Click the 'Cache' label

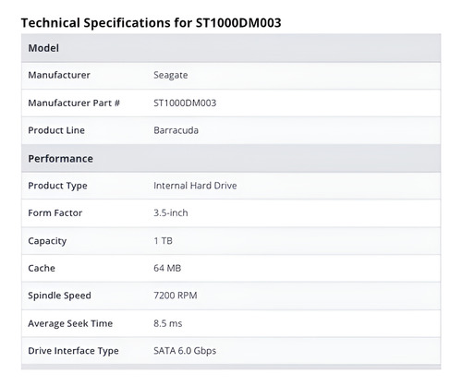tap(42, 268)
